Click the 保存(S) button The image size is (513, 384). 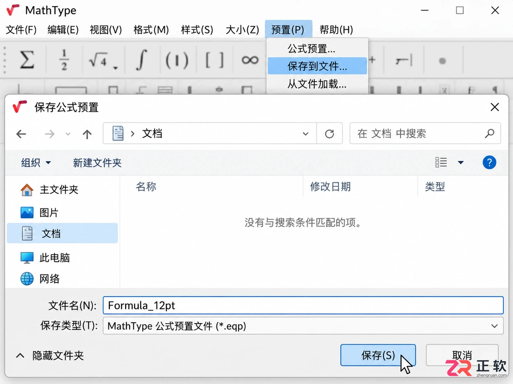pyautogui.click(x=378, y=355)
